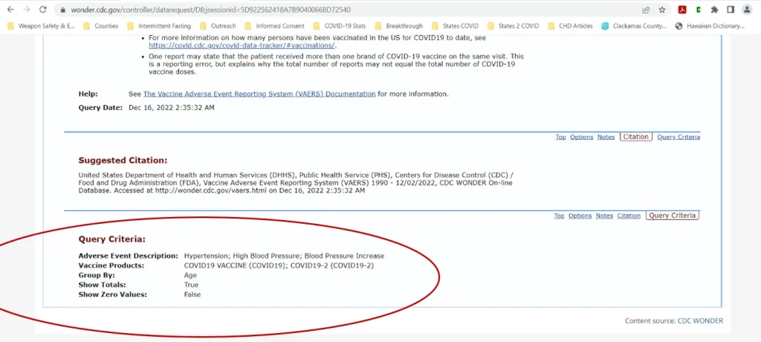The width and height of the screenshot is (761, 342).
Task: Jump to Top via upper navigation row
Action: pos(560,137)
